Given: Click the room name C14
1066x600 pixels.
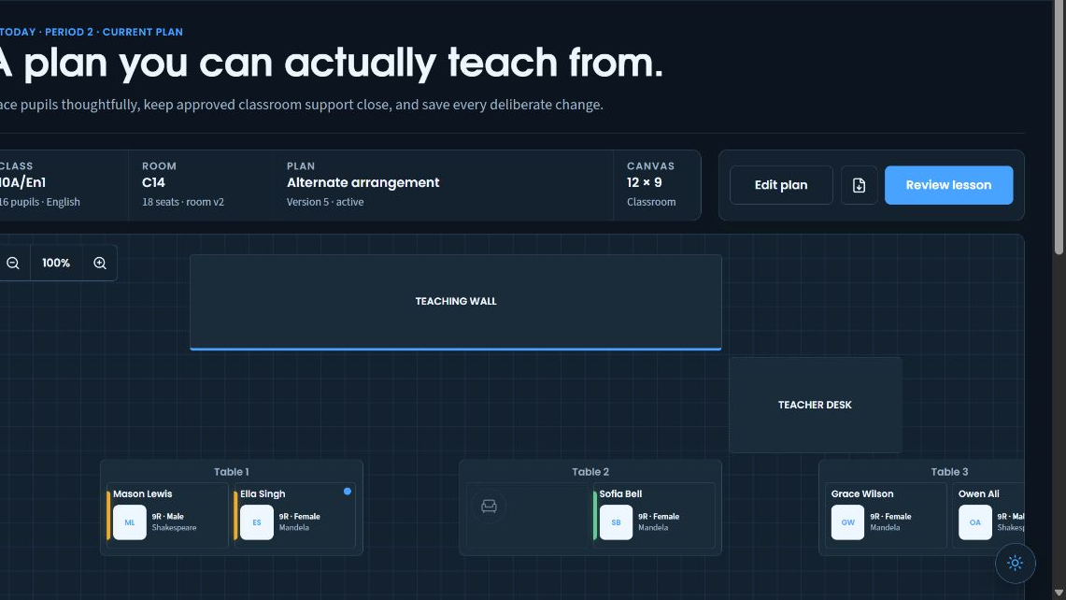Looking at the screenshot, I should [x=153, y=182].
